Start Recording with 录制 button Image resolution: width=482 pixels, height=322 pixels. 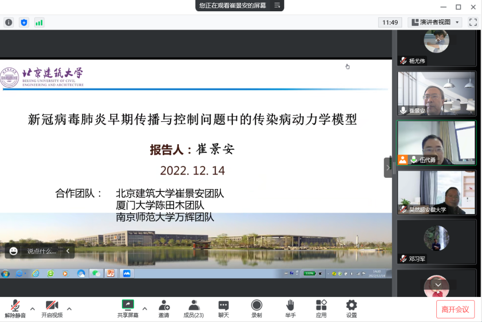pos(257,308)
